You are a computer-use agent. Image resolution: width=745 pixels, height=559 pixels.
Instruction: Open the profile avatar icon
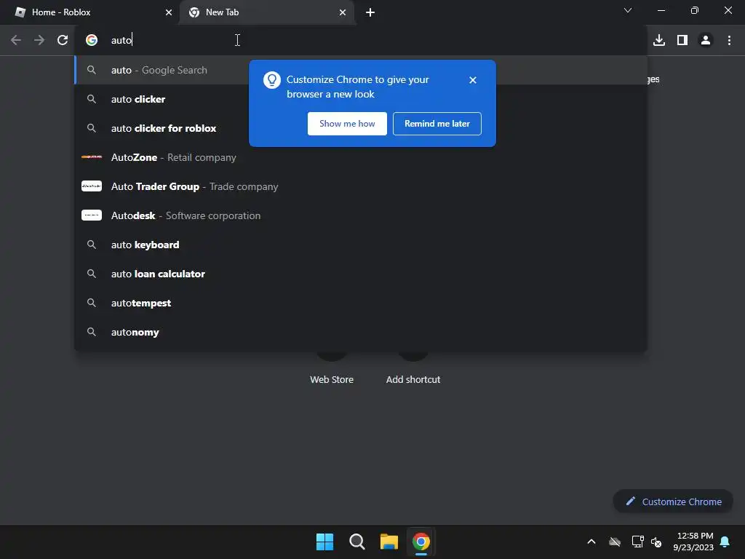coord(706,41)
